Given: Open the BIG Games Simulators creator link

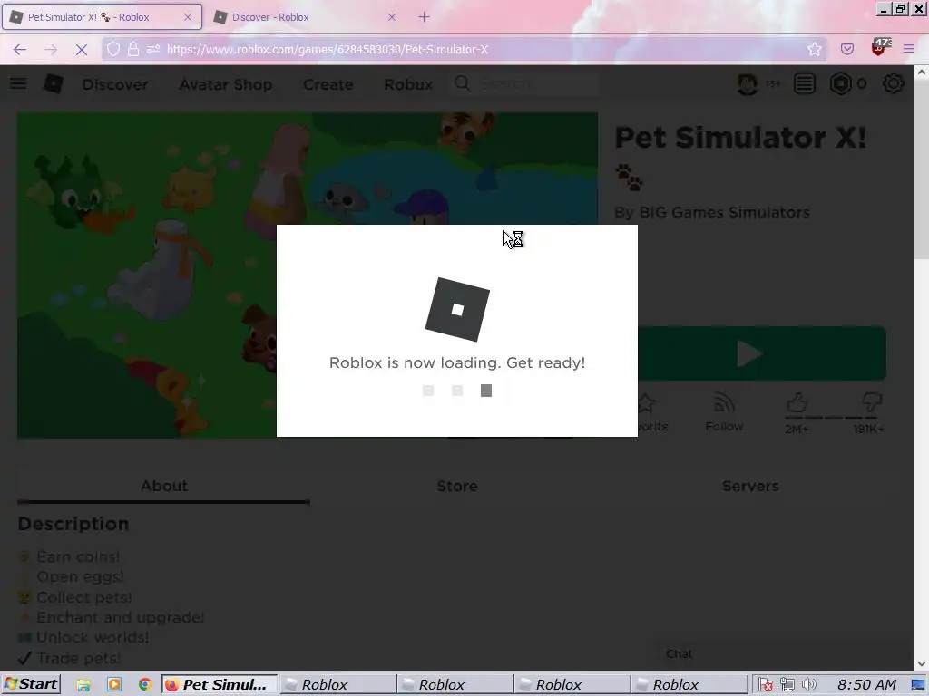Looking at the screenshot, I should pyautogui.click(x=725, y=212).
